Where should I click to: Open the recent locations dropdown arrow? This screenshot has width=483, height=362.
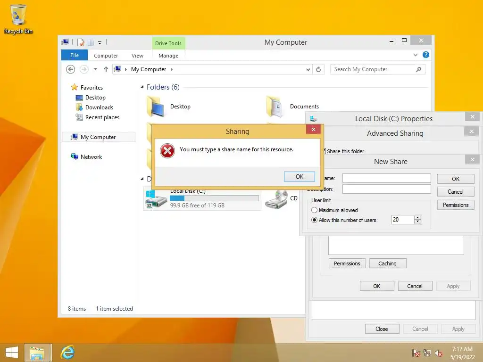point(95,69)
